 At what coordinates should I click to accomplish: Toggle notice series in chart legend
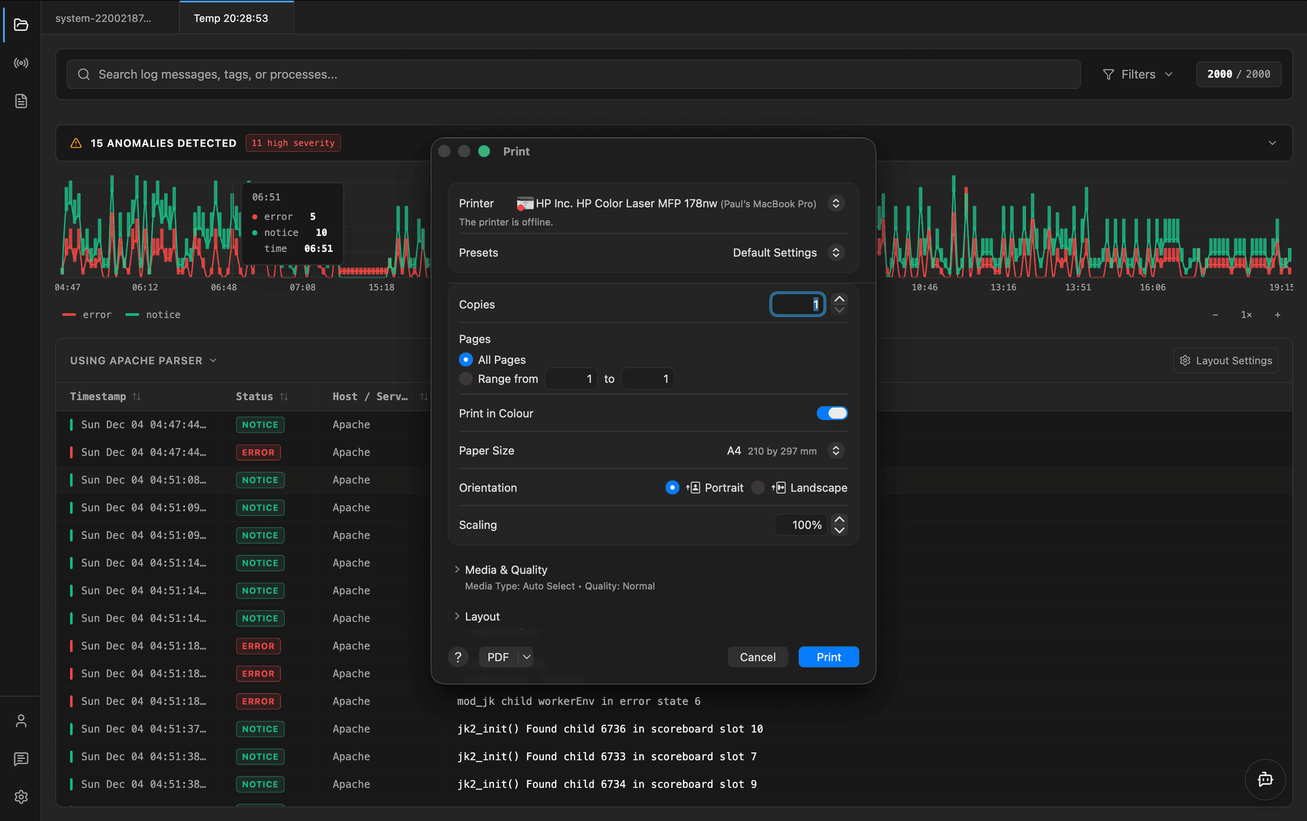coord(153,315)
